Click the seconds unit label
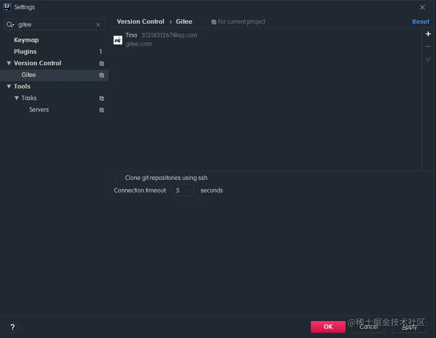 coord(212,191)
